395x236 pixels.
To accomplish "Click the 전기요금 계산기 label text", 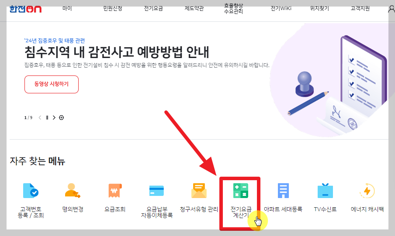I will pyautogui.click(x=241, y=212).
